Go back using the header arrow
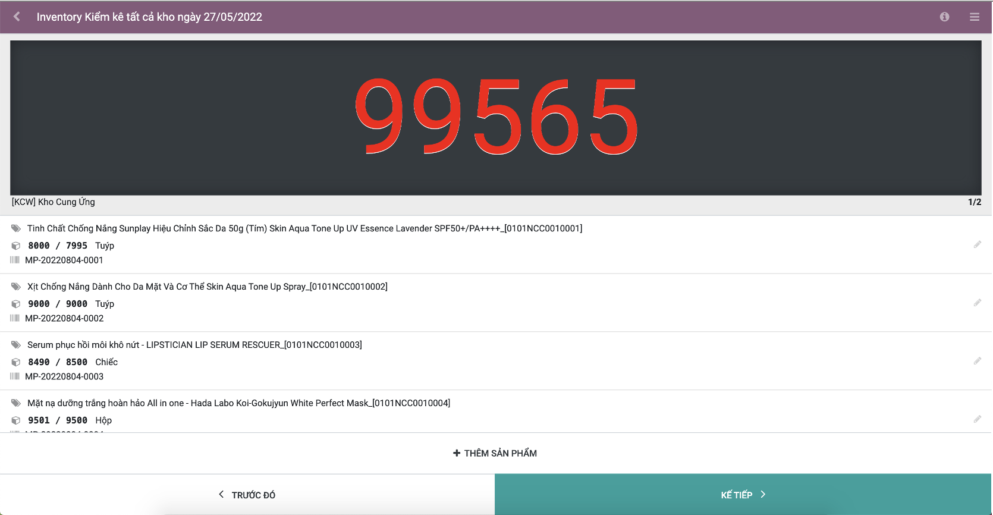993x515 pixels. [x=17, y=17]
